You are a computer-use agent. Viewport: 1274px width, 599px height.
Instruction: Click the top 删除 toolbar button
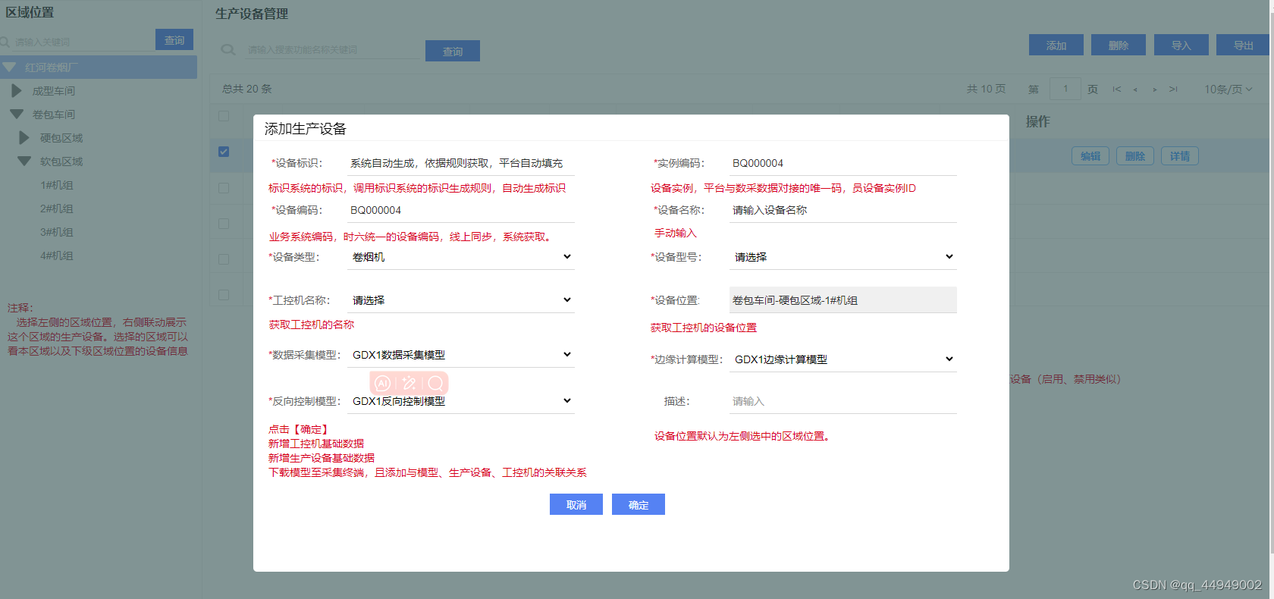tap(1119, 45)
